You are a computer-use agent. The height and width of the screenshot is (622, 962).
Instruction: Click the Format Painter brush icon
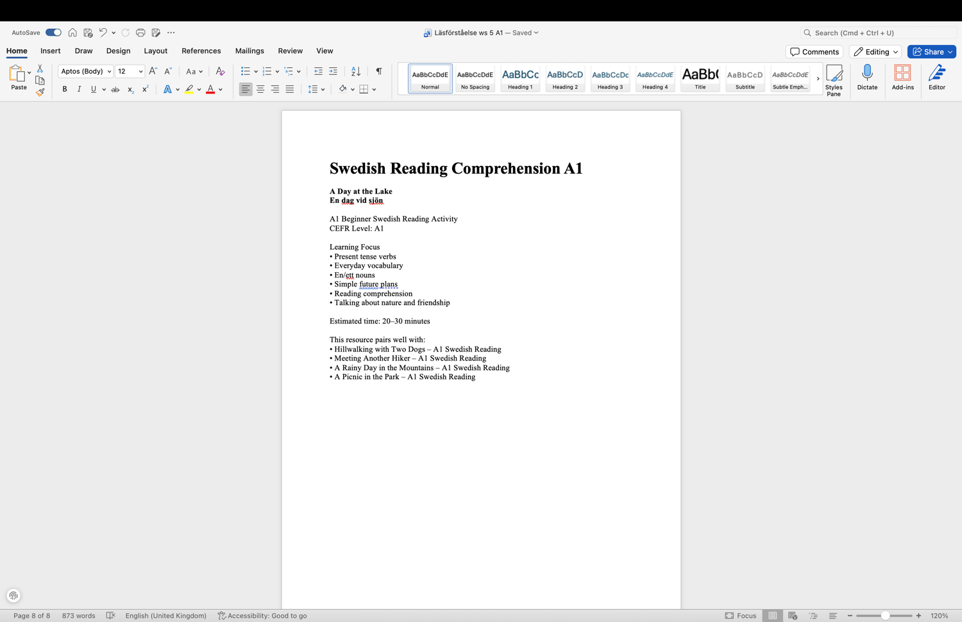click(x=40, y=92)
